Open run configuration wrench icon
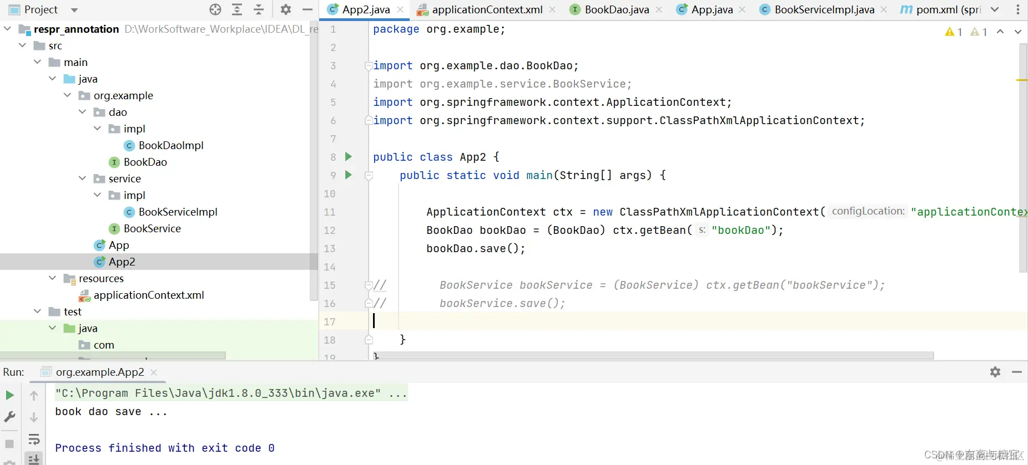1028x465 pixels. [10, 417]
